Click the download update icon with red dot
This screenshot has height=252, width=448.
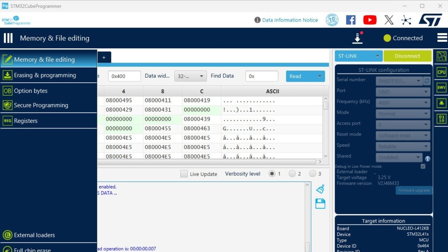point(357,37)
